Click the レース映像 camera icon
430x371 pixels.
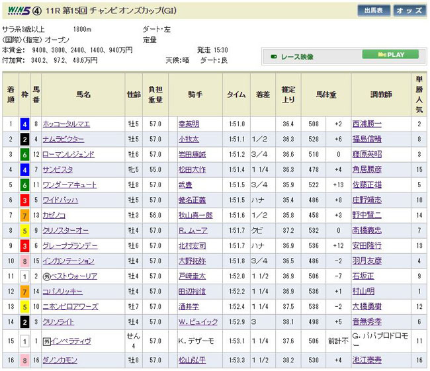point(273,57)
